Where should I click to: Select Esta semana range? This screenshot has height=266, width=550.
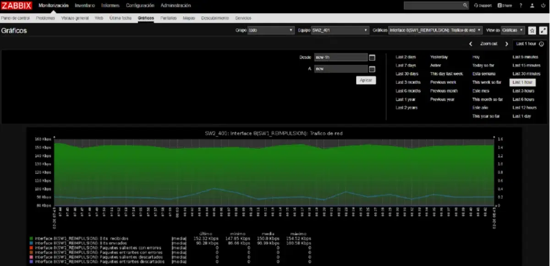484,74
